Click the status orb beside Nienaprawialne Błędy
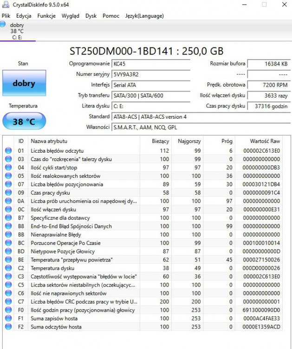This screenshot has width=292, height=349. [8, 235]
